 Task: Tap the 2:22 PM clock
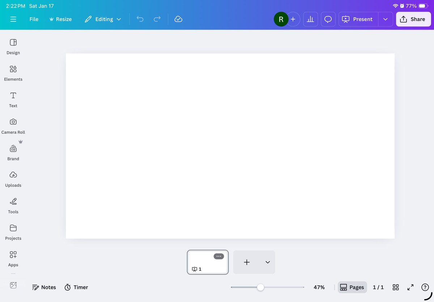pos(16,6)
